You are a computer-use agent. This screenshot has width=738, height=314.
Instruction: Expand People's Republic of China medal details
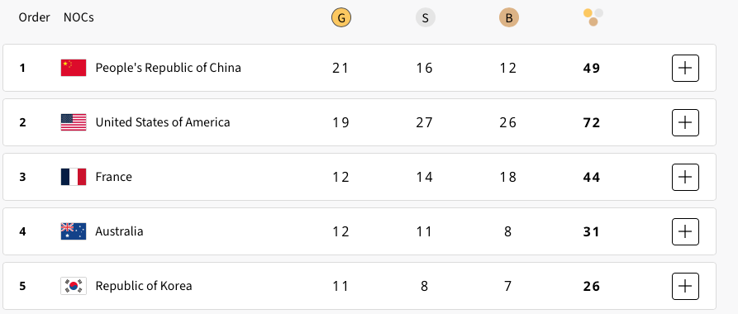685,68
